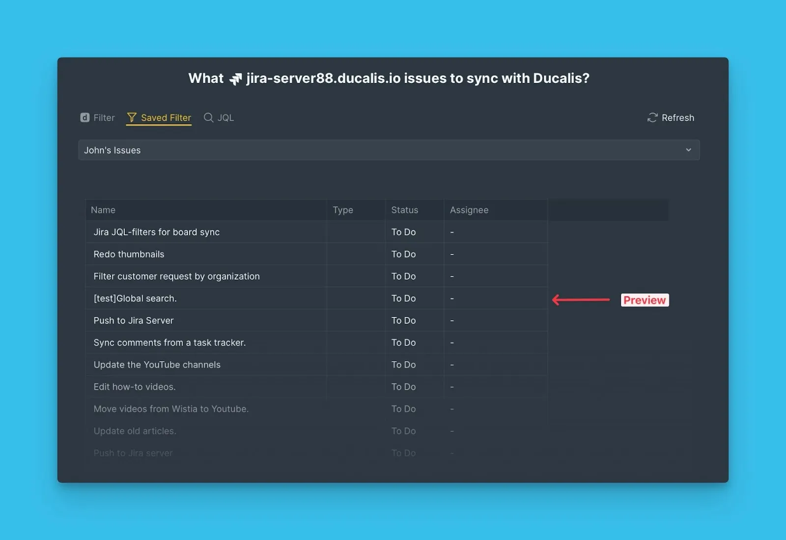Open the John's Issues saved filter selector
The image size is (786, 540).
[388, 150]
